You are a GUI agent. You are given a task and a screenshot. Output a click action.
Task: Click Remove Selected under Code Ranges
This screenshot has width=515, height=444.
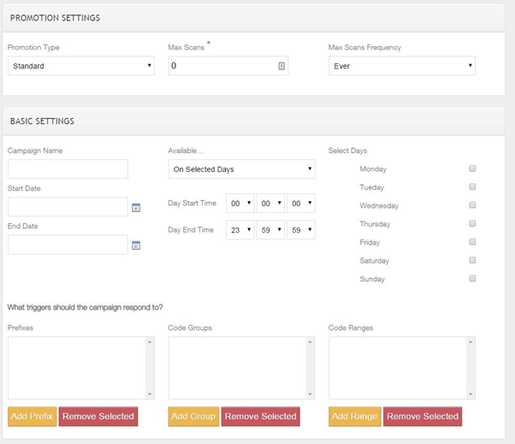click(423, 417)
